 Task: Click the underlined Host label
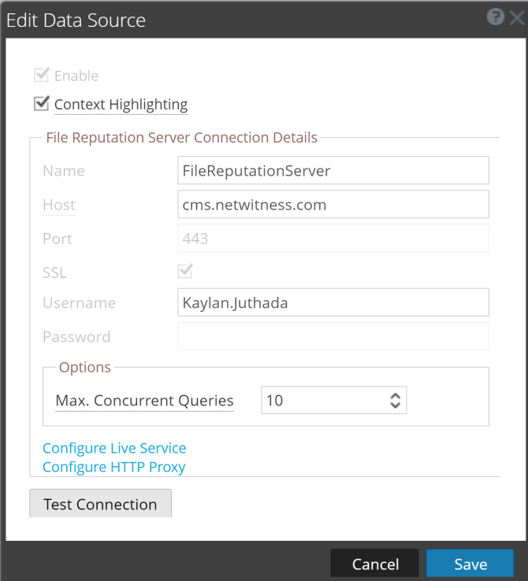[59, 205]
